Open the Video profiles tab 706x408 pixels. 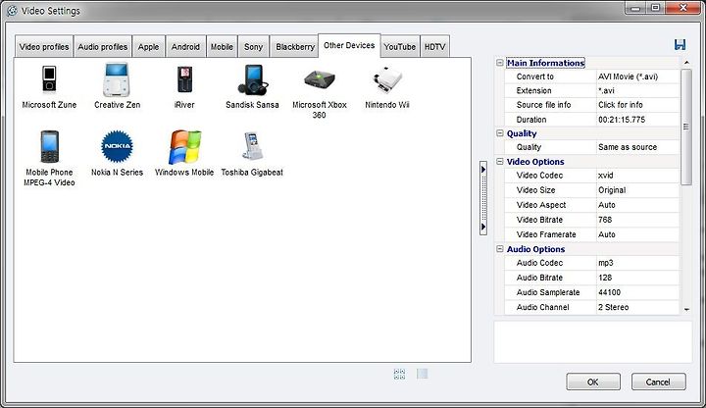44,47
